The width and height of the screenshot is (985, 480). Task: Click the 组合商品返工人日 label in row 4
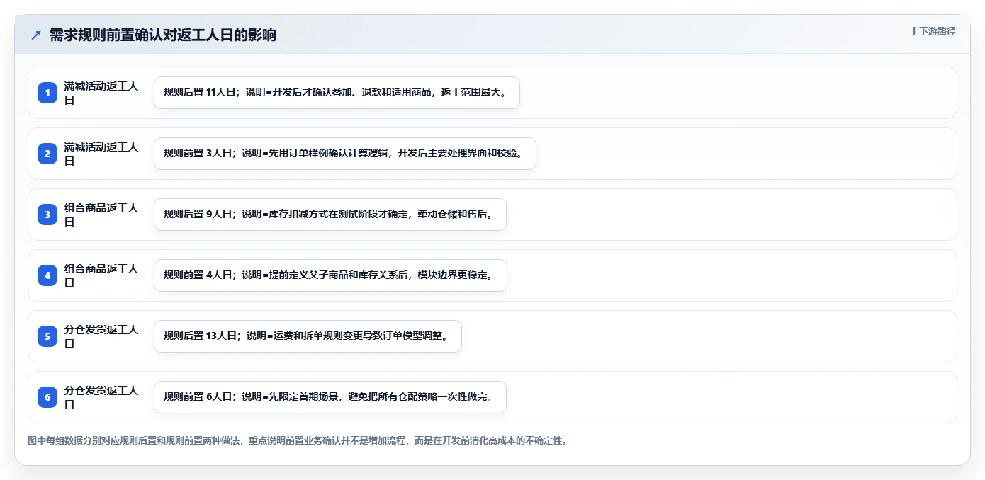point(101,275)
